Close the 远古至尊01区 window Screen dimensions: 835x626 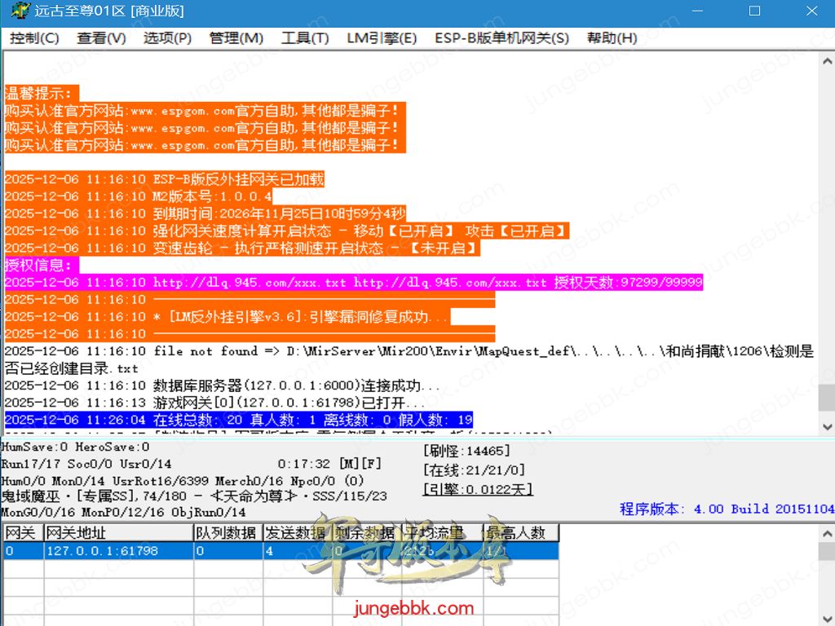click(811, 11)
